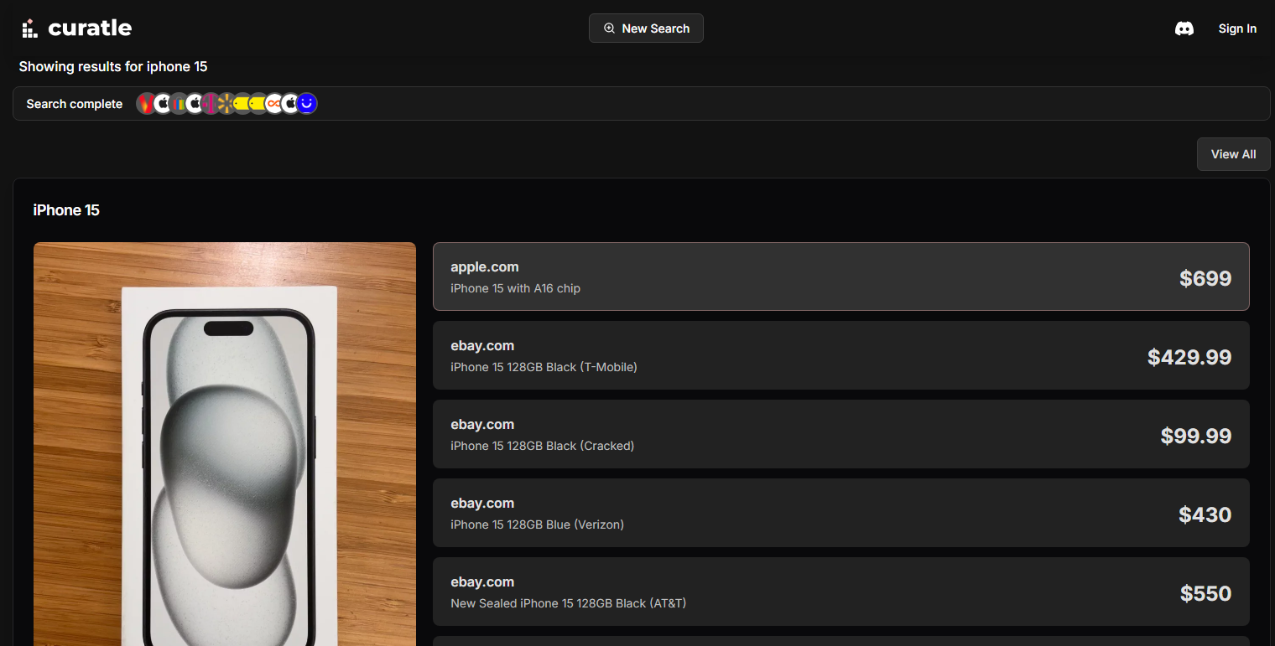Viewport: 1275px width, 646px height.
Task: Select the Apple icon beside the Visible smiley
Action: [290, 103]
